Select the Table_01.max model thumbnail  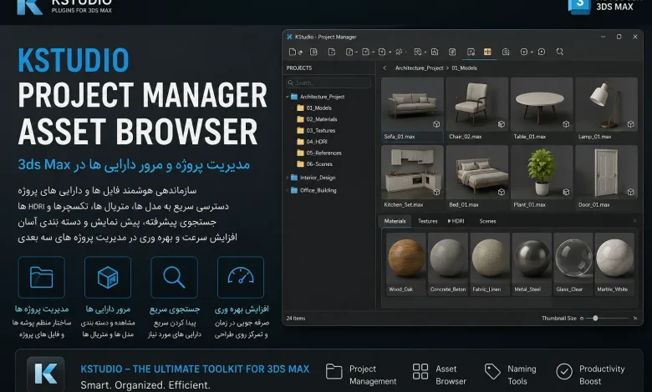pos(542,109)
